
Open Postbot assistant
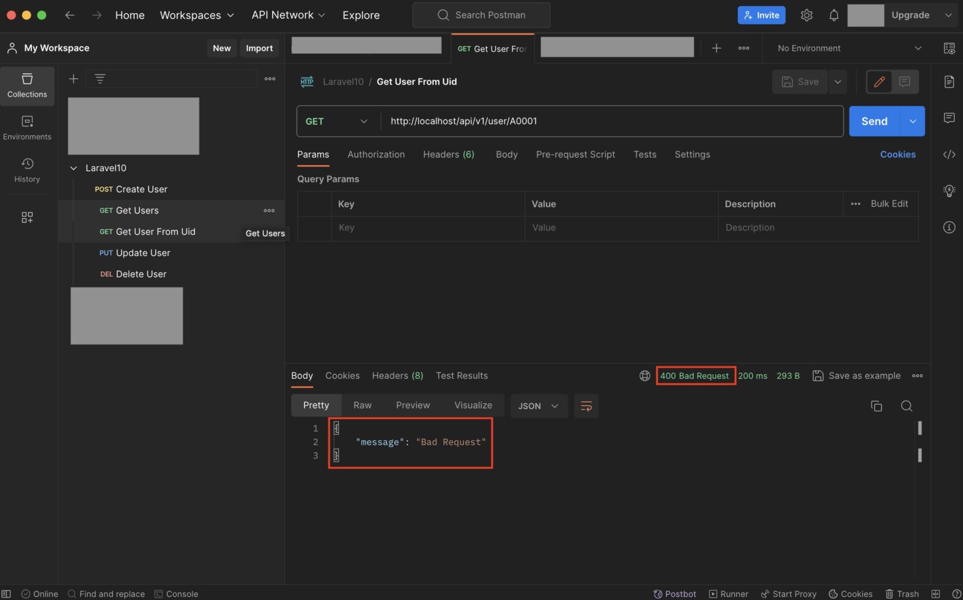pyautogui.click(x=675, y=593)
